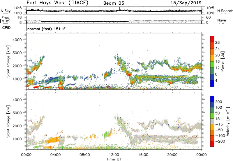Select the "100" velocity colorbar value

(219, 107)
